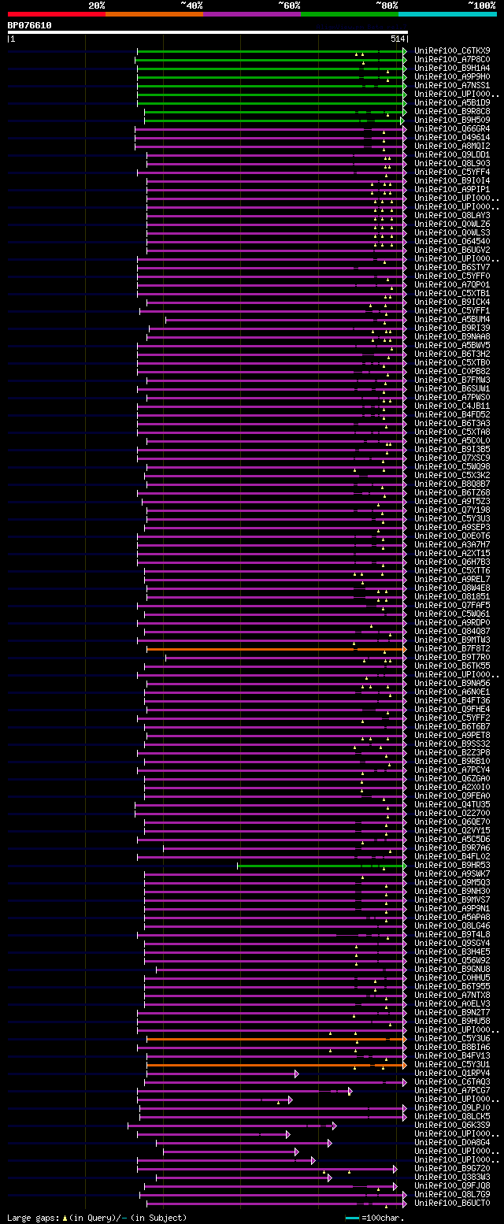Select the UniRef100_A7PWS0 label
Screen dimensions: 504x1224
click(452, 397)
